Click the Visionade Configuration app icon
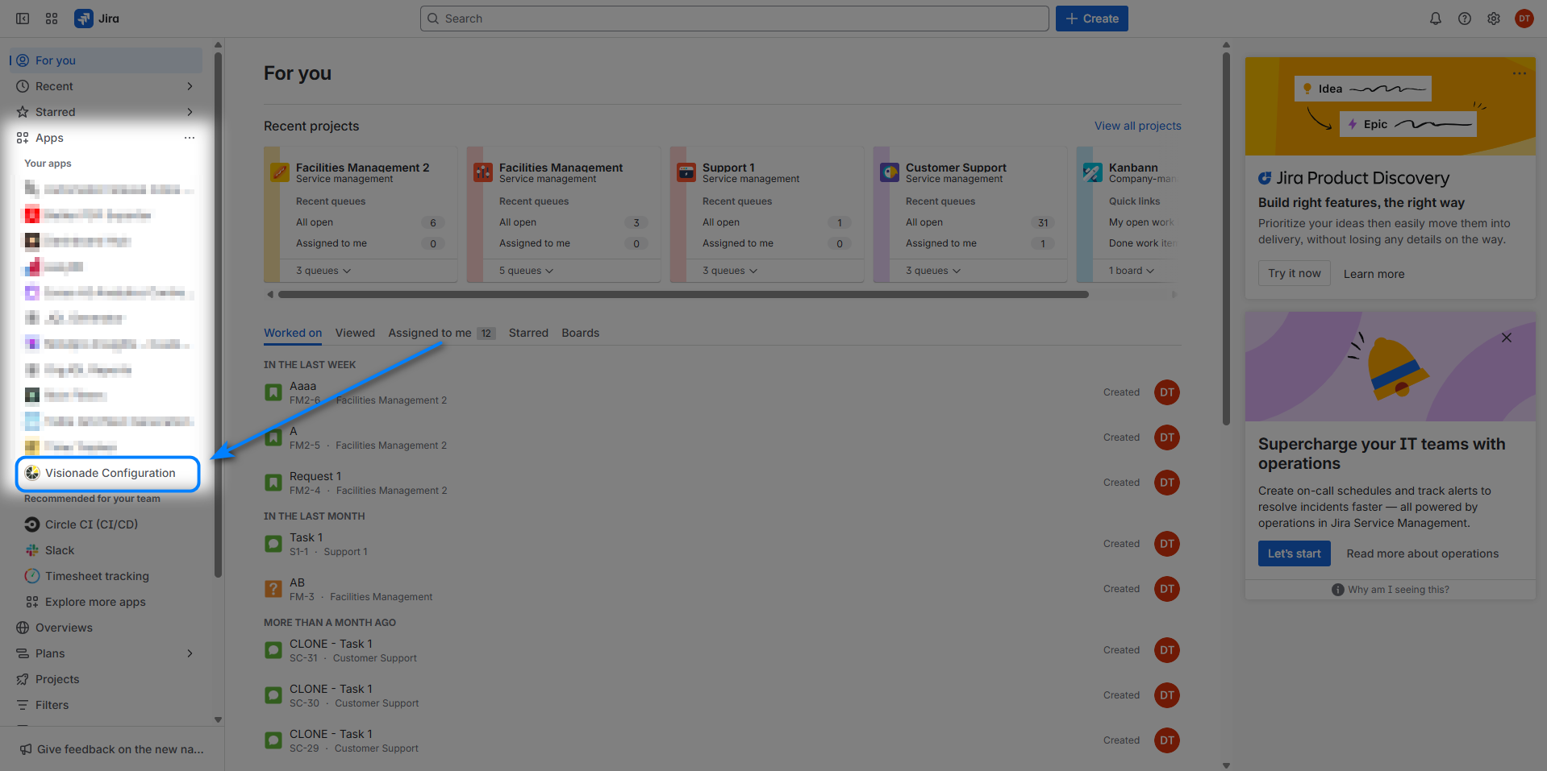Viewport: 1547px width, 771px height. coord(32,473)
